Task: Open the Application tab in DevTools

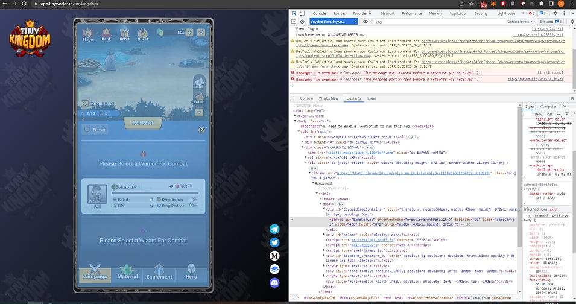Action: coord(458,14)
